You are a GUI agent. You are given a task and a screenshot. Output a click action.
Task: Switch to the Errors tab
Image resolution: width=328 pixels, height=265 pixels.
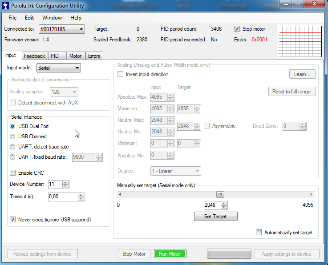point(94,56)
